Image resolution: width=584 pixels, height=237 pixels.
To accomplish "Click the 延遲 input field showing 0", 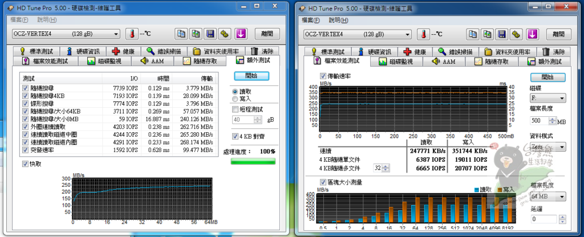I will (x=544, y=219).
